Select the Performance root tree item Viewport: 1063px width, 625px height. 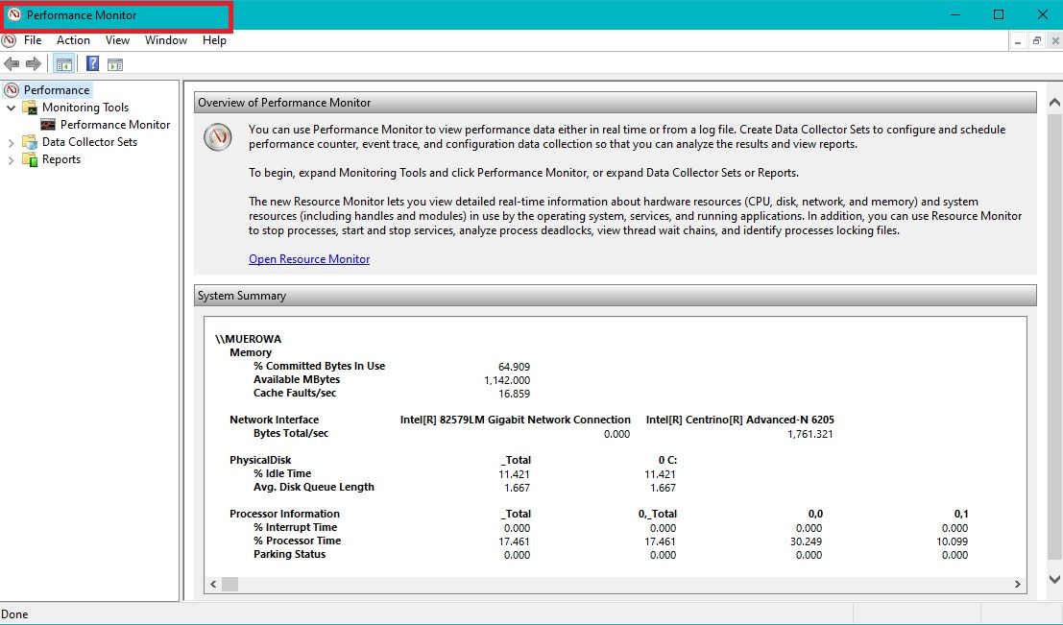coord(57,89)
